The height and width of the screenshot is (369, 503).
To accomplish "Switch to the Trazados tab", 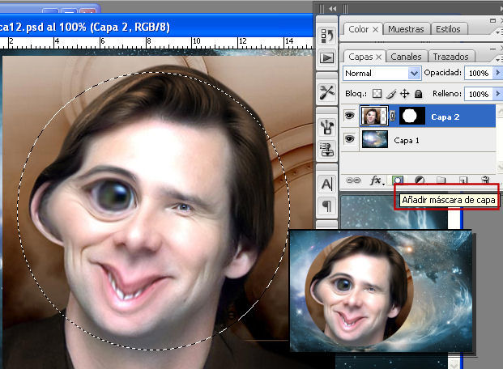I will click(x=450, y=57).
